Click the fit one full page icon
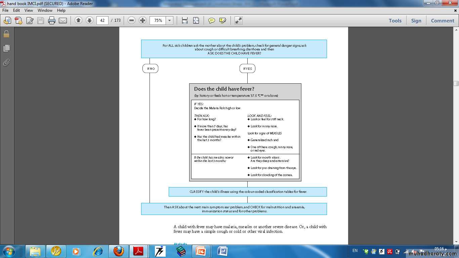459x258 pixels. [196, 20]
